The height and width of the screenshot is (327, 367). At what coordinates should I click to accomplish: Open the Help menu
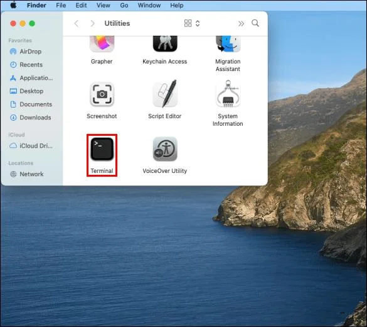click(x=177, y=5)
